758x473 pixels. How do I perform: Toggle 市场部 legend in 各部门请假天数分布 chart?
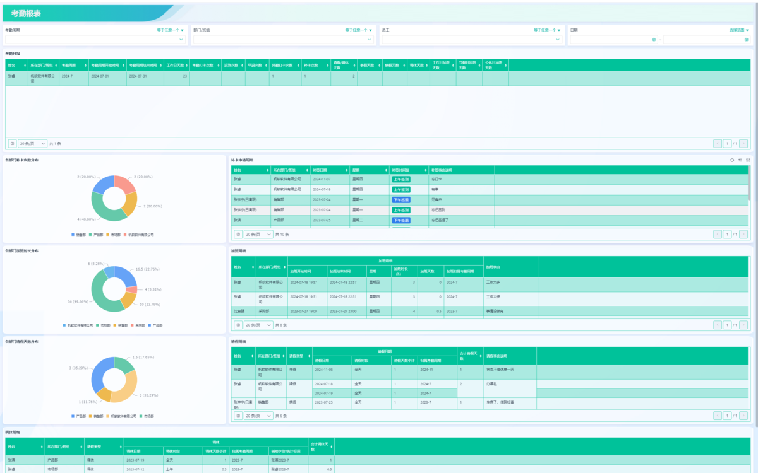coord(148,416)
